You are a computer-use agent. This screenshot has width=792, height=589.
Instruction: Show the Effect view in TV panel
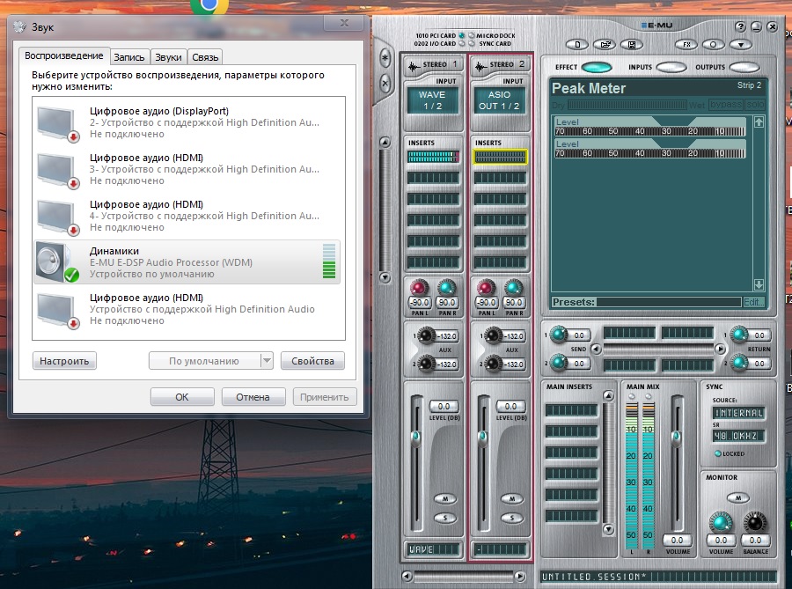596,67
